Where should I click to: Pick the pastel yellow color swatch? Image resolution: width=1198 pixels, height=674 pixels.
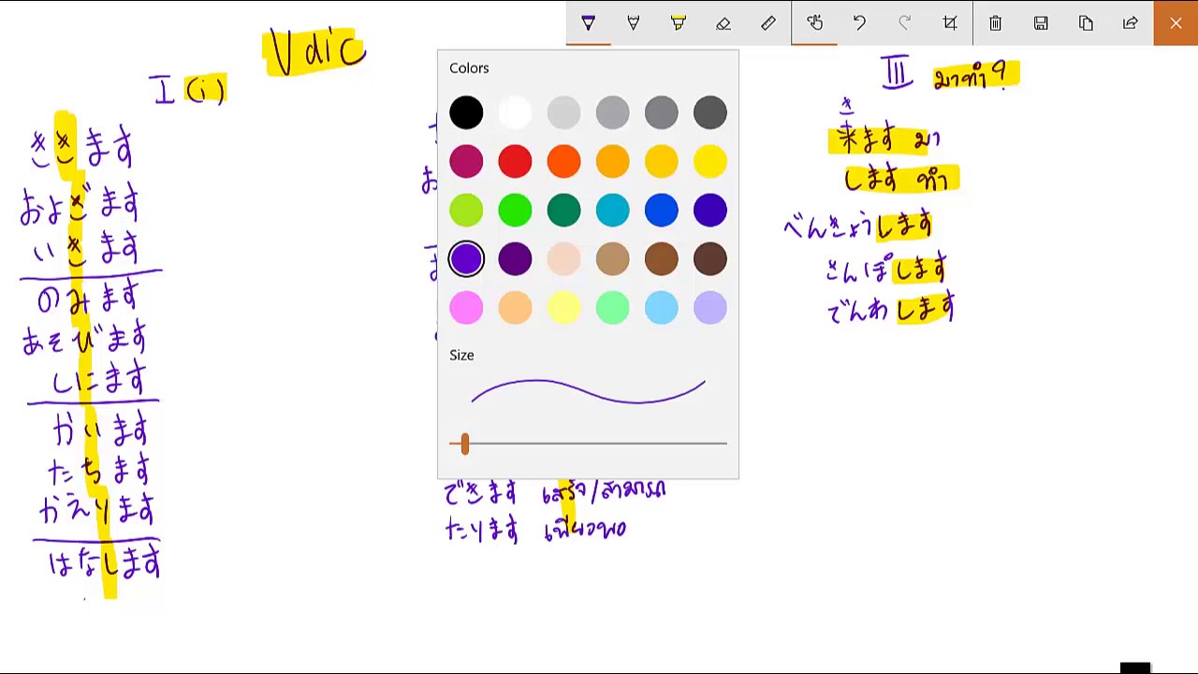coord(563,307)
